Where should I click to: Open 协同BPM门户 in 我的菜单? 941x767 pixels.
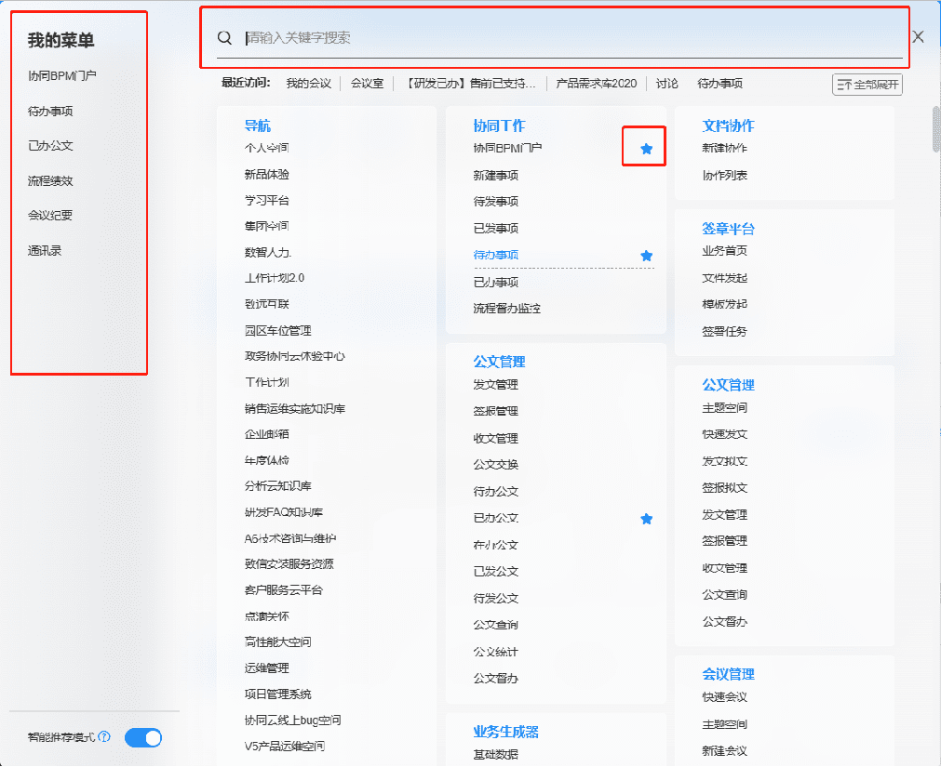pos(61,76)
